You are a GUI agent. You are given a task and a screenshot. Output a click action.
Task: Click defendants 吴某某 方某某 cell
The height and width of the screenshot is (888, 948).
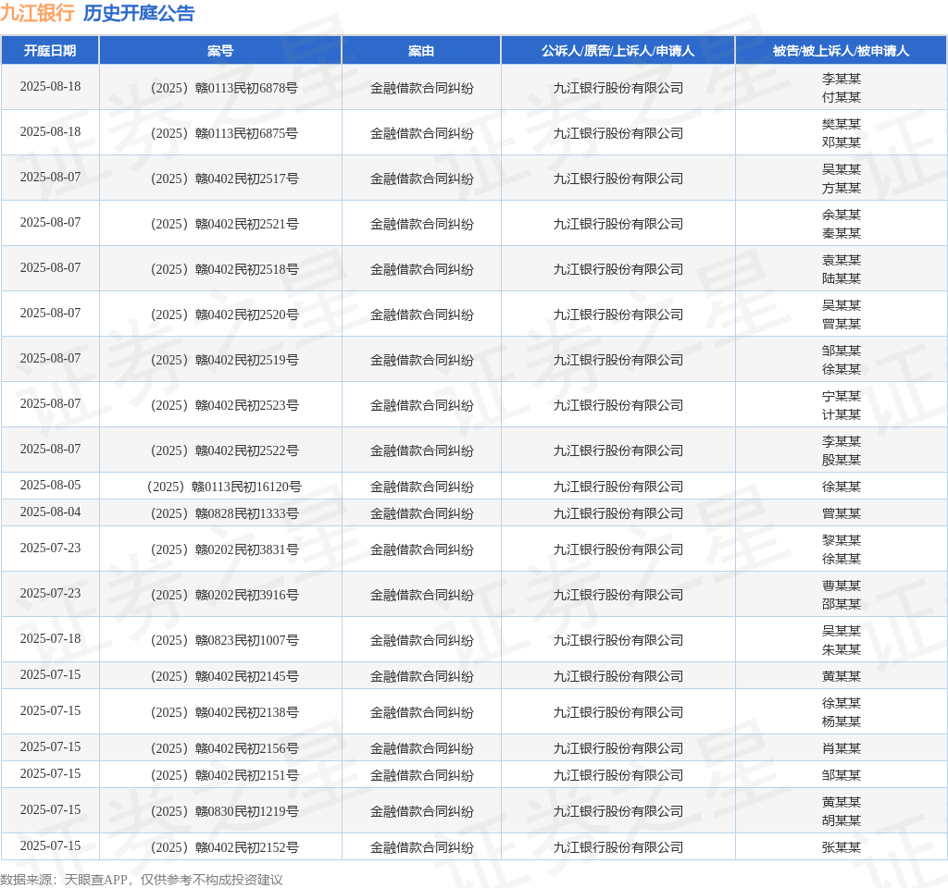841,179
